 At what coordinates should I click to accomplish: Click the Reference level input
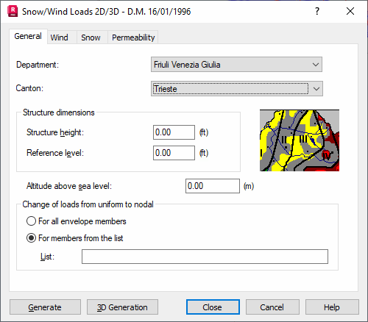174,153
